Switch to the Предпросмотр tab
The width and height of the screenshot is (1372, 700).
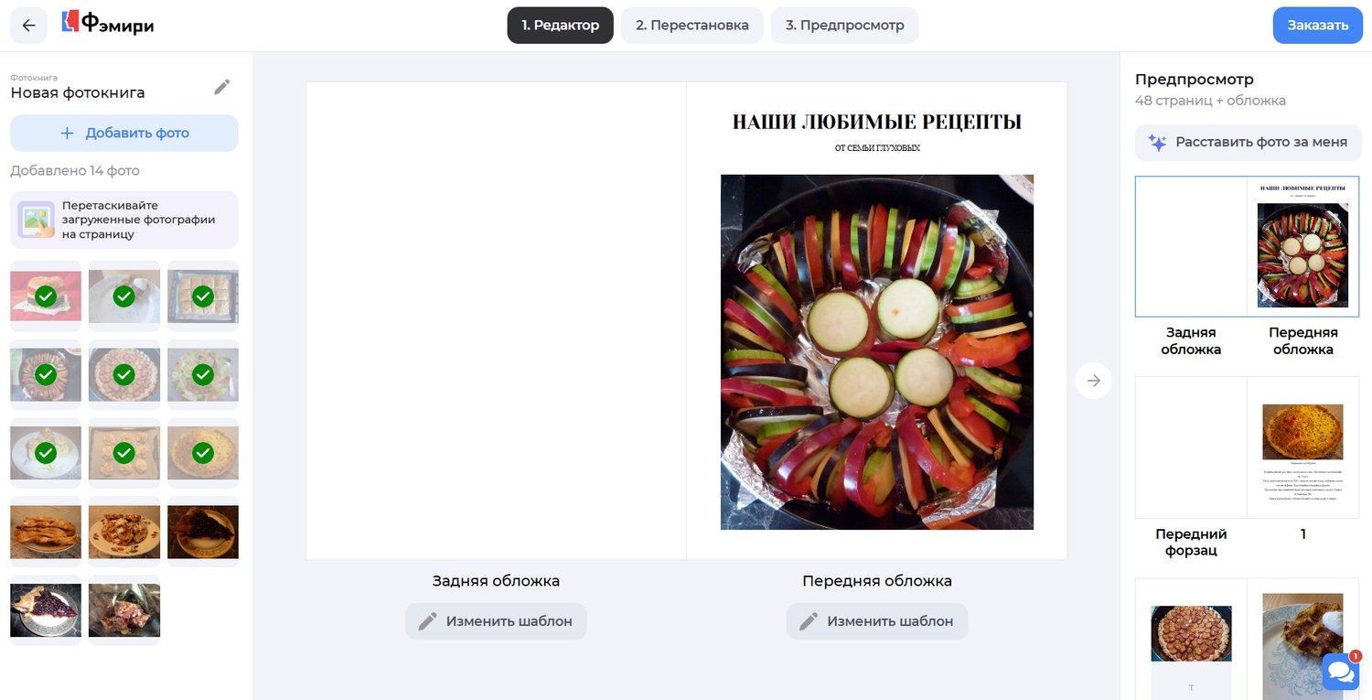pyautogui.click(x=844, y=25)
